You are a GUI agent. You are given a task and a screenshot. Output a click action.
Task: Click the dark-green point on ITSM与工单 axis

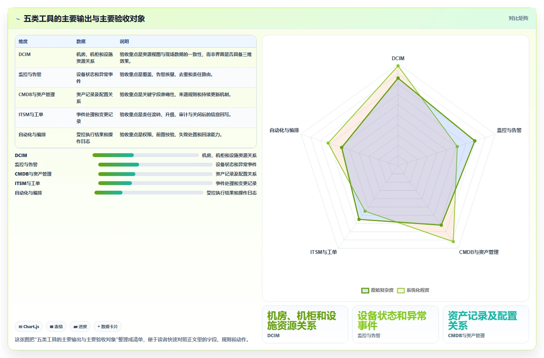tap(359, 219)
